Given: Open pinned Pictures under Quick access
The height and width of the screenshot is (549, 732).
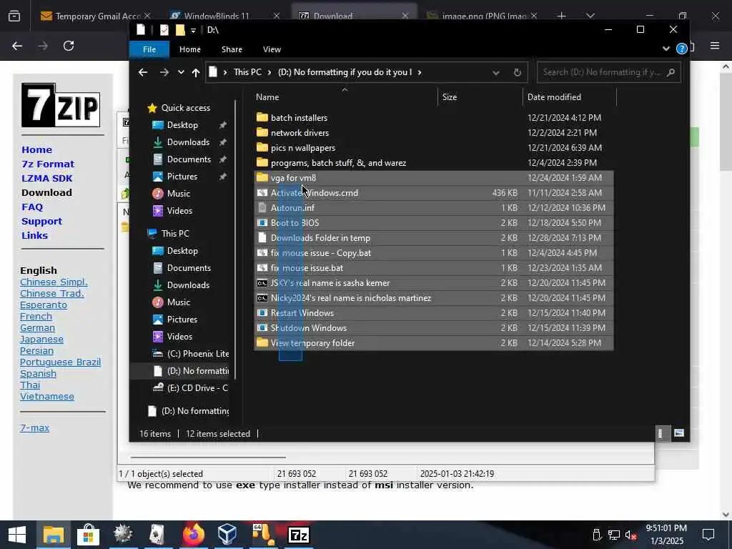Looking at the screenshot, I should click(182, 177).
